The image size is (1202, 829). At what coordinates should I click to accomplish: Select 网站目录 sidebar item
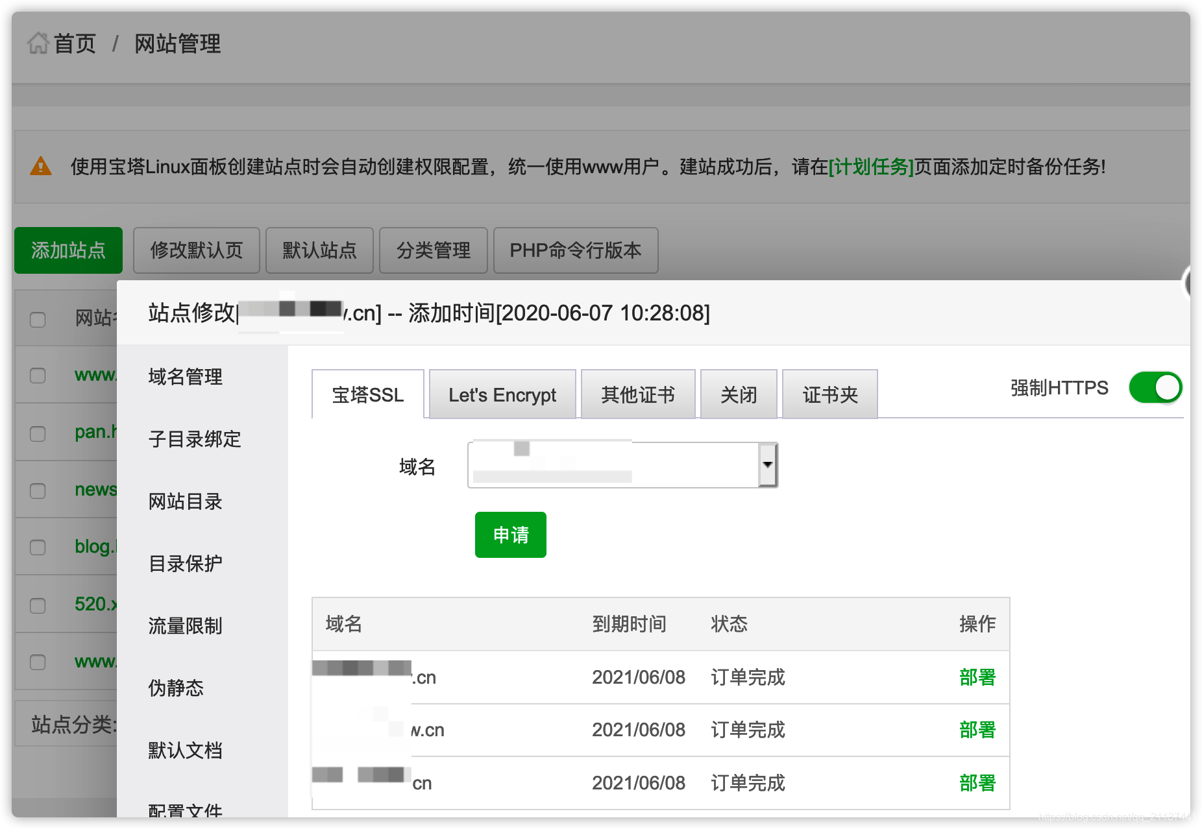[185, 501]
